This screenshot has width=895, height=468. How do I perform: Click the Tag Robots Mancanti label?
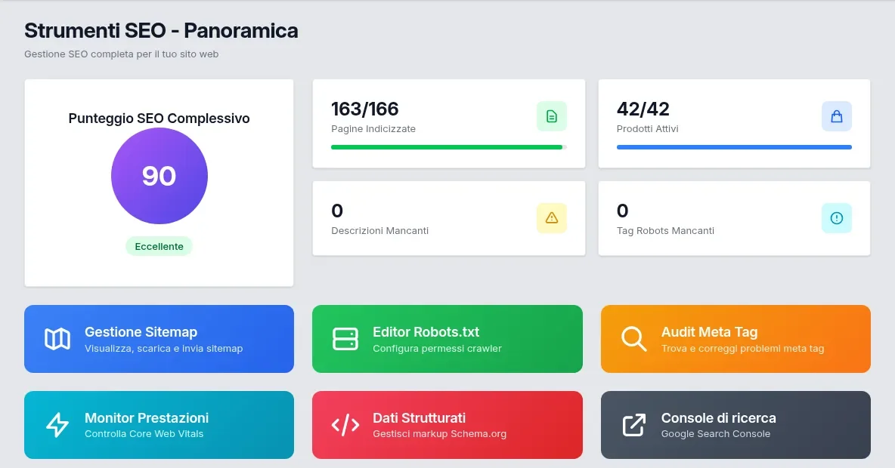coord(665,231)
